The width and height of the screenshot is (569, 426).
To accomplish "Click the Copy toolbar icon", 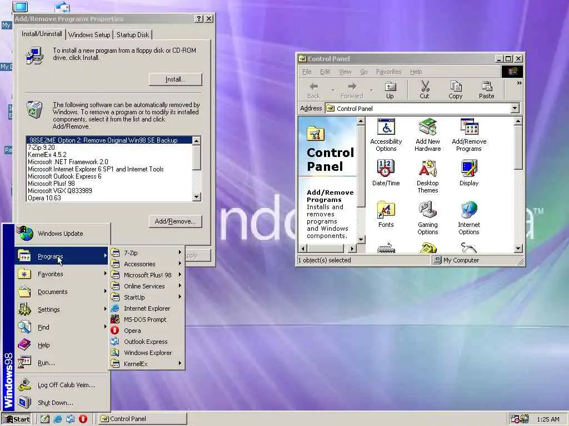I will [455, 90].
